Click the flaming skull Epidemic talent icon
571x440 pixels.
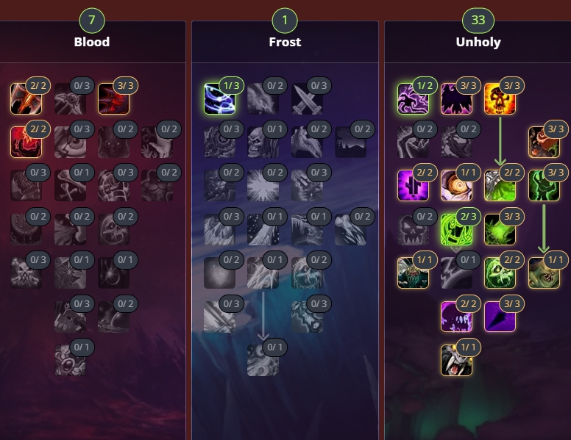500,99
